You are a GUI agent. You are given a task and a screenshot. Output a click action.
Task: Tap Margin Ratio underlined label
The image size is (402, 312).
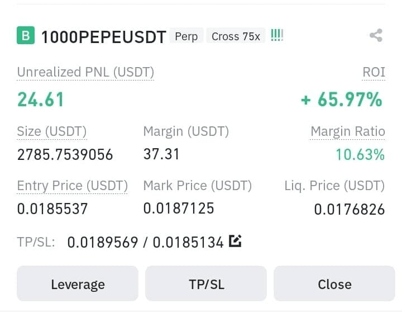coord(348,131)
